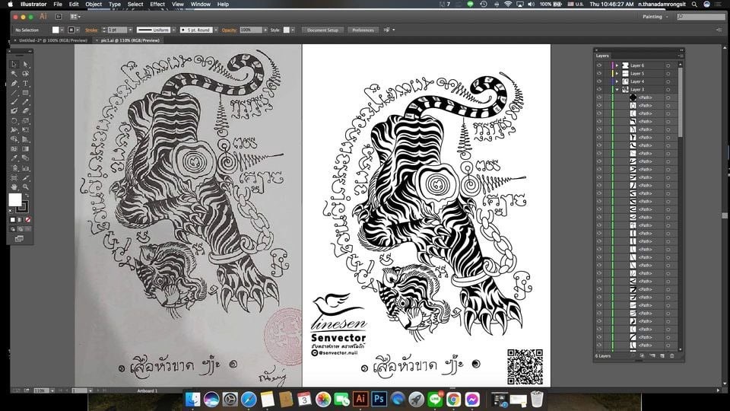Image resolution: width=730 pixels, height=411 pixels.
Task: Select the Artboard tool
Action: pos(14,177)
